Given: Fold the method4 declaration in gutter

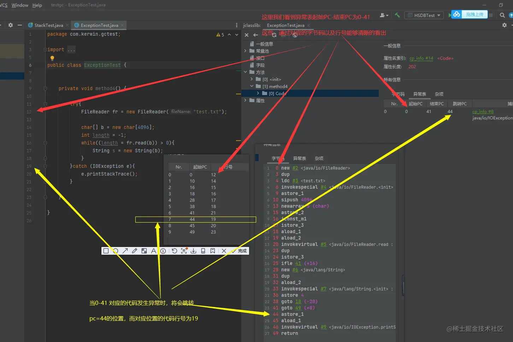Looking at the screenshot, I should (x=45, y=88).
